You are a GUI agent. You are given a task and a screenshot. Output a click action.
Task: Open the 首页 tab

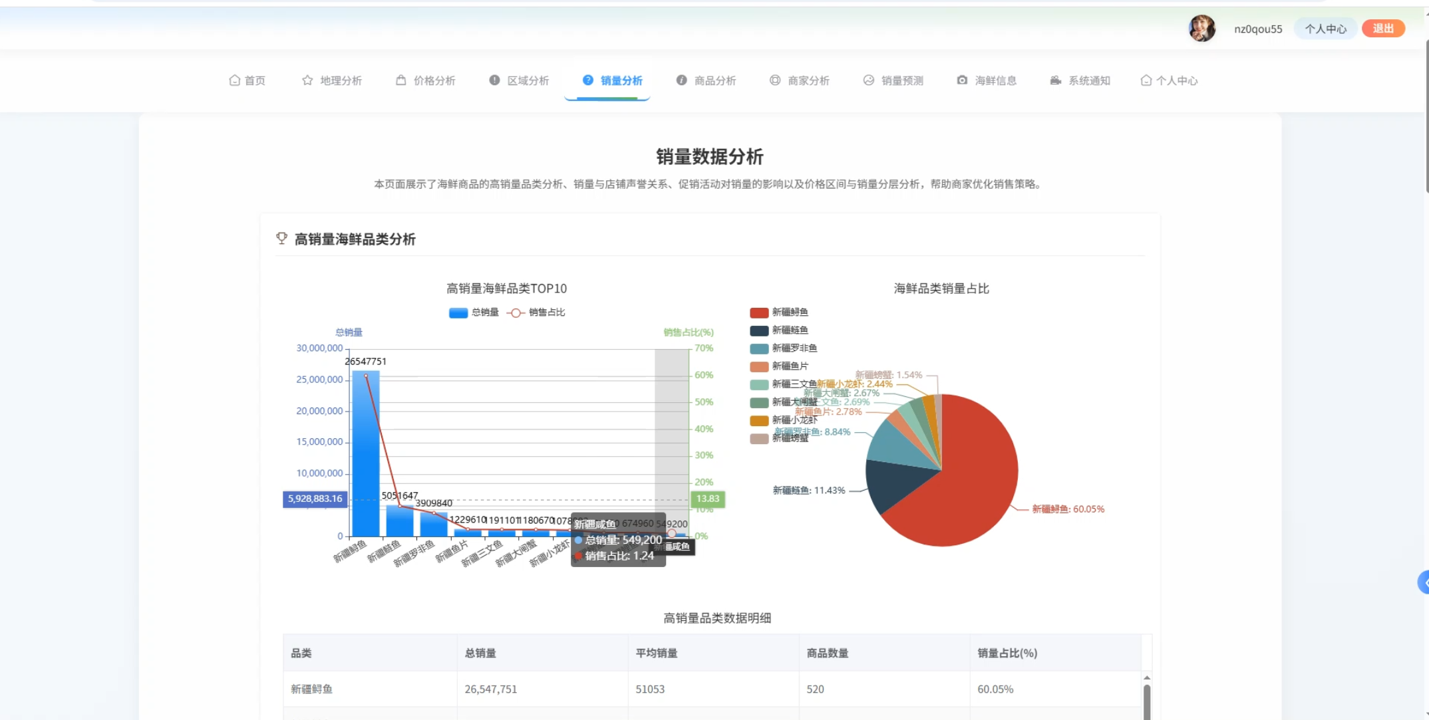[x=247, y=80]
